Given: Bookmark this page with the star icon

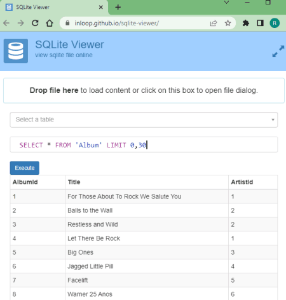Looking at the screenshot, I should pos(228,23).
